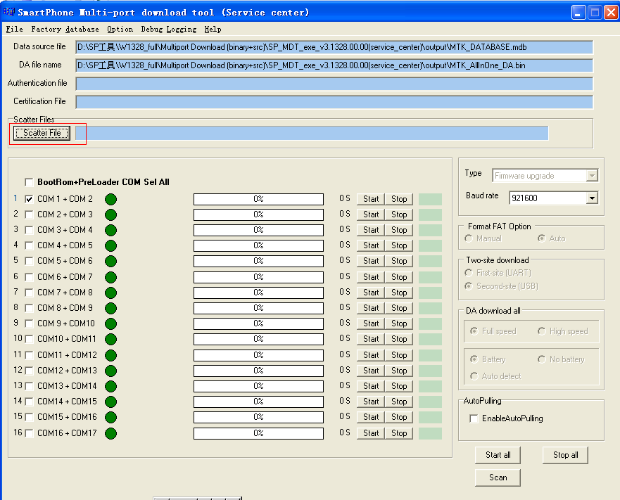Click the green status circle on row COM 5 + COM 6
The height and width of the screenshot is (500, 620).
coord(110,262)
